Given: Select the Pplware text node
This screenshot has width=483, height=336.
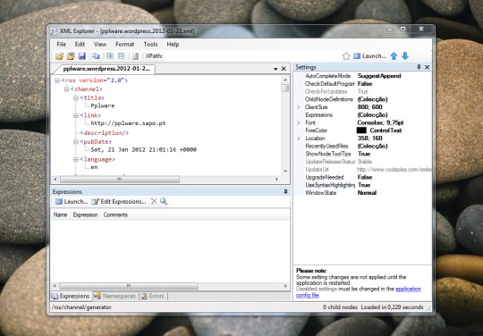Looking at the screenshot, I should click(103, 105).
